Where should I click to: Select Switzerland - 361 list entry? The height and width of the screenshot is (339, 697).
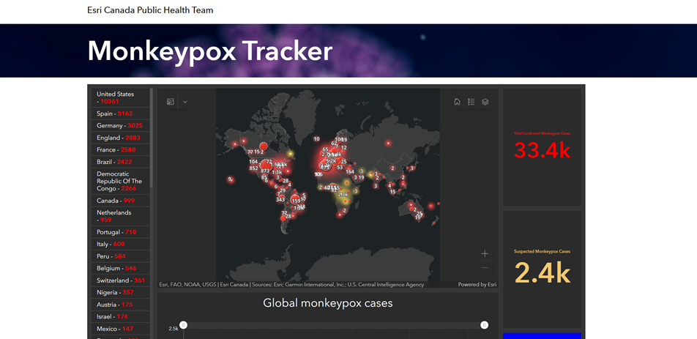pyautogui.click(x=121, y=280)
